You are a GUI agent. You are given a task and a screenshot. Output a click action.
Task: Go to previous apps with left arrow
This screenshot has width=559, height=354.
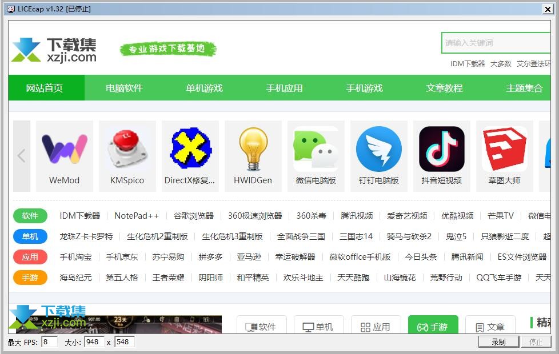(x=22, y=156)
